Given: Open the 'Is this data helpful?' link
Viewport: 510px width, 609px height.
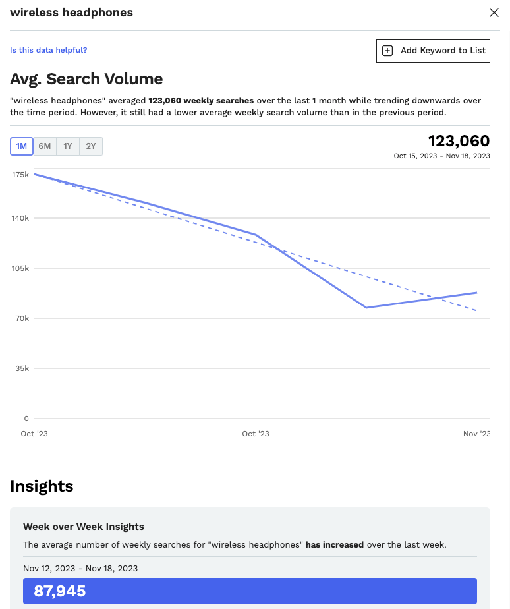Looking at the screenshot, I should pyautogui.click(x=49, y=50).
